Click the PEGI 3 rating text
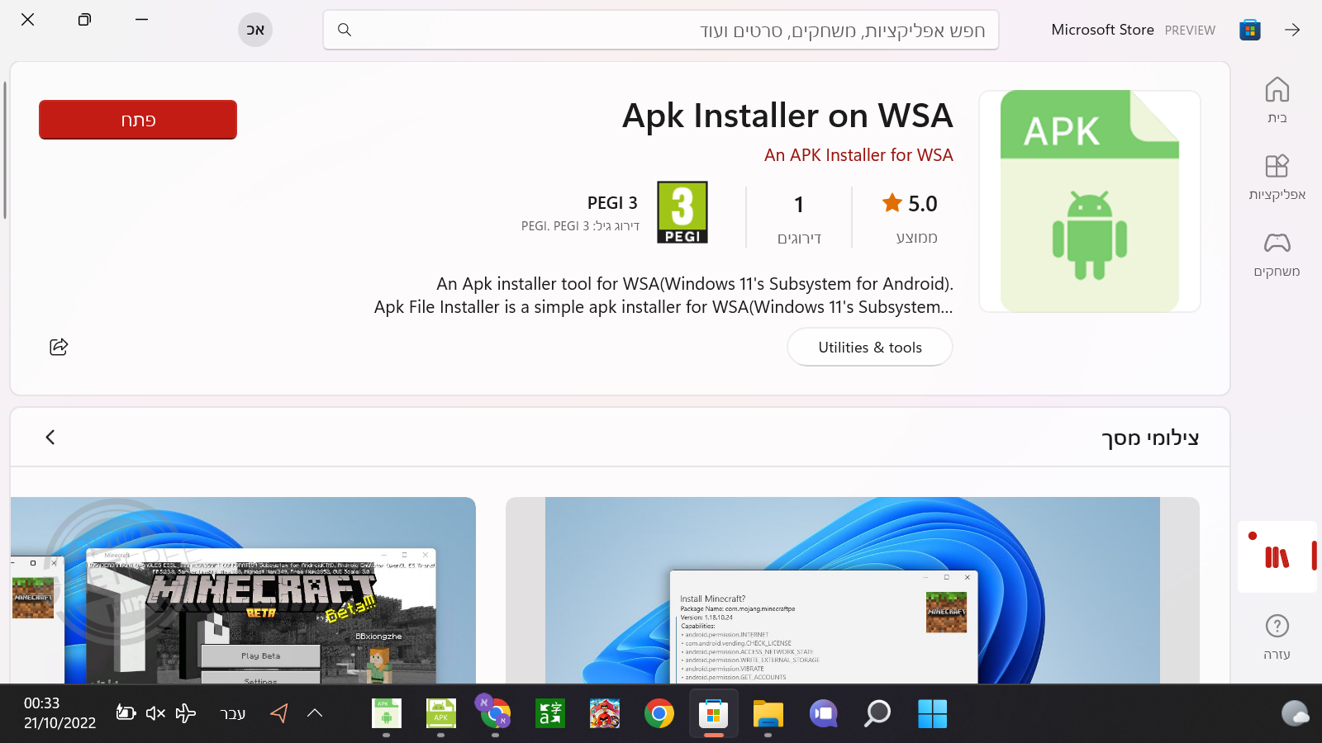This screenshot has height=743, width=1322. 612,203
